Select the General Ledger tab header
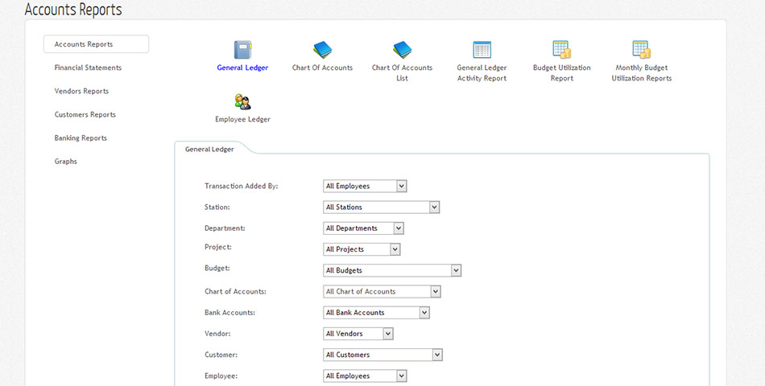Screen dimensions: 765x386 (x=209, y=149)
